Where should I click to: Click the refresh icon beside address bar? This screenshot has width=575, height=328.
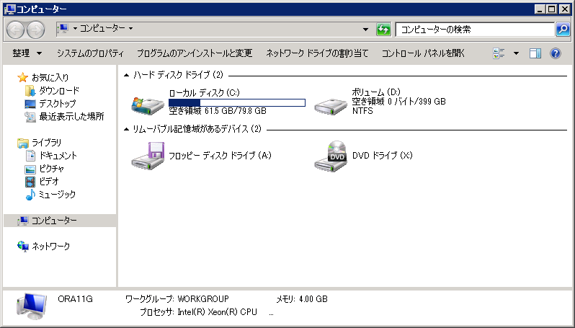click(384, 30)
